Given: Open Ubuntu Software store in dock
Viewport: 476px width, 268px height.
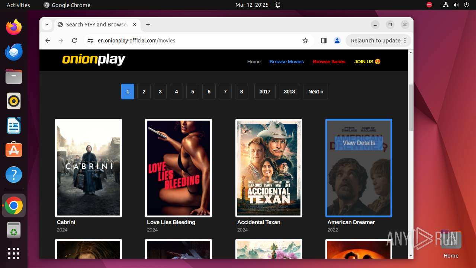Looking at the screenshot, I should tap(14, 150).
